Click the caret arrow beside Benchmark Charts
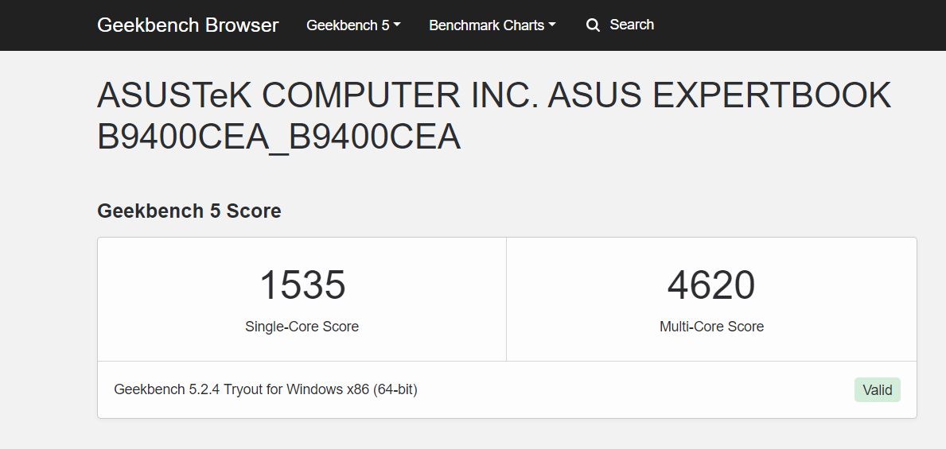This screenshot has width=946, height=449. [552, 25]
